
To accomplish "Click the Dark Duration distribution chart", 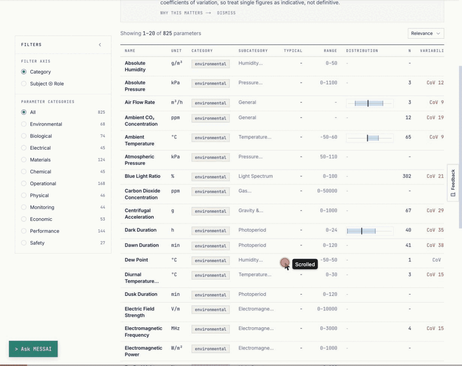I will [370, 231].
